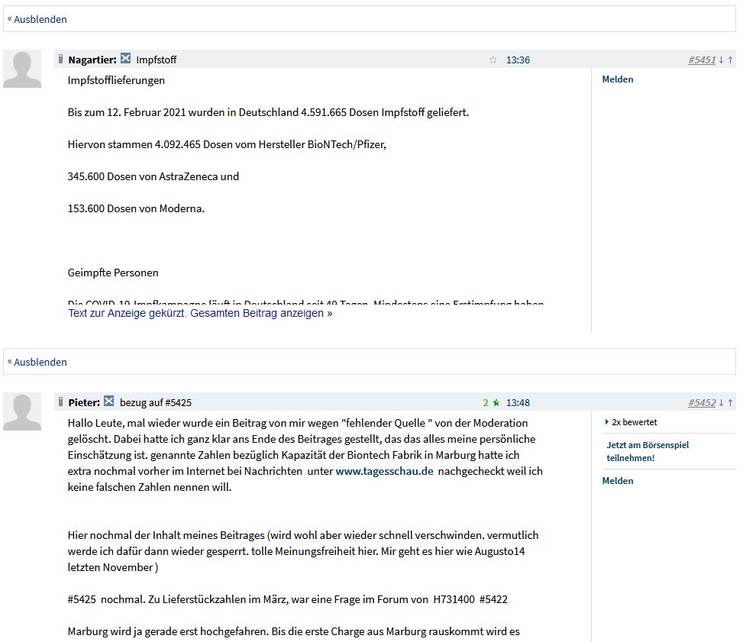Click post title Impfstoff

tap(156, 60)
